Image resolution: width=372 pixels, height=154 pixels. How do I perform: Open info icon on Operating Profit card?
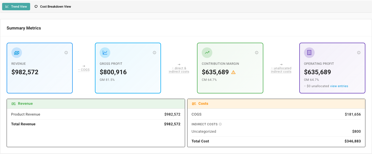point(359,53)
